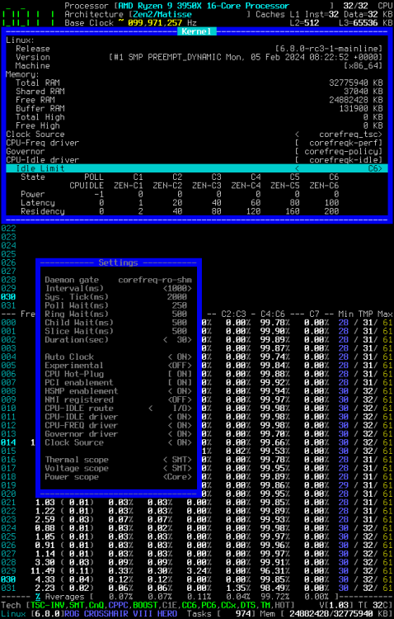This screenshot has width=394, height=619.
Task: Click the C2:C3 column header
Action: [x=233, y=314]
